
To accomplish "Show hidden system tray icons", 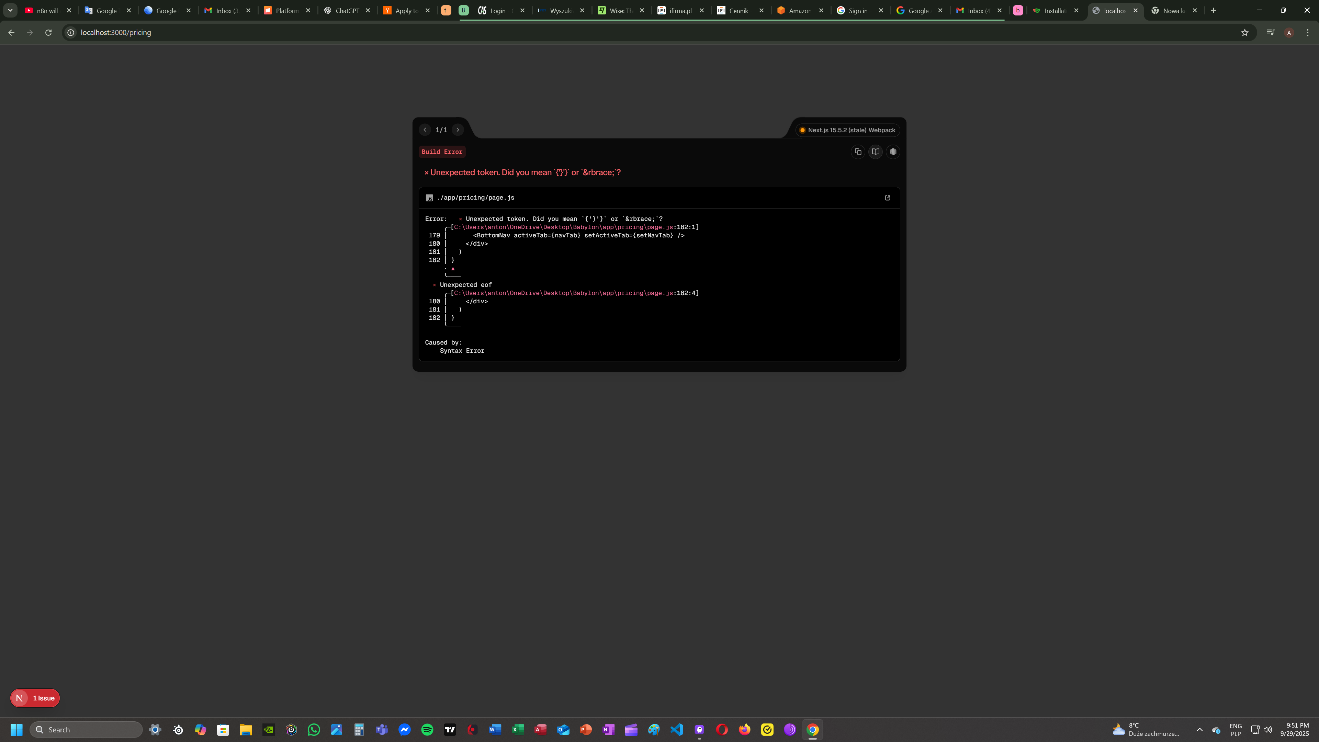I will (x=1199, y=729).
